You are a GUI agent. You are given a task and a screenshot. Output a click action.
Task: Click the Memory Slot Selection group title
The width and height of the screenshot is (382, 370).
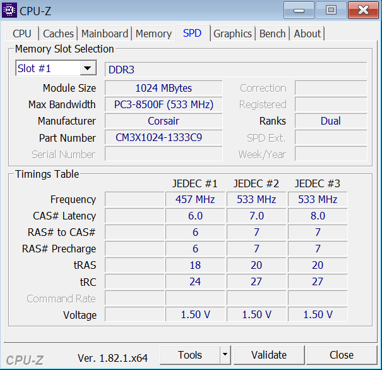pyautogui.click(x=64, y=49)
